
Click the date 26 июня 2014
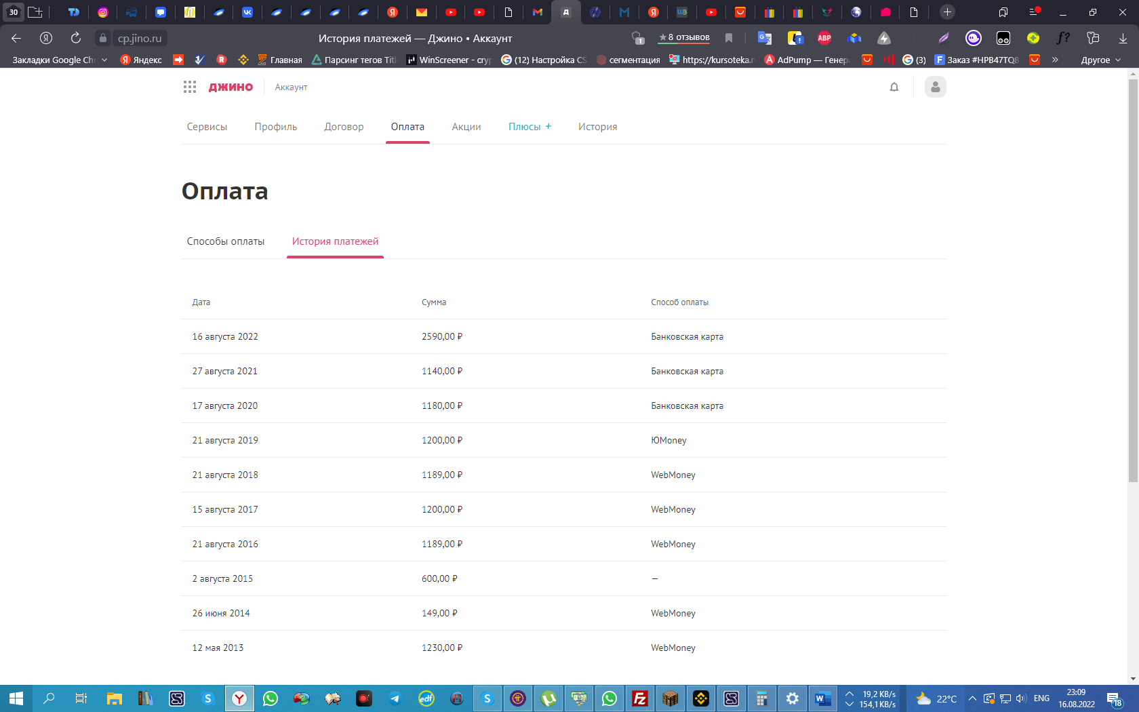[x=221, y=613]
